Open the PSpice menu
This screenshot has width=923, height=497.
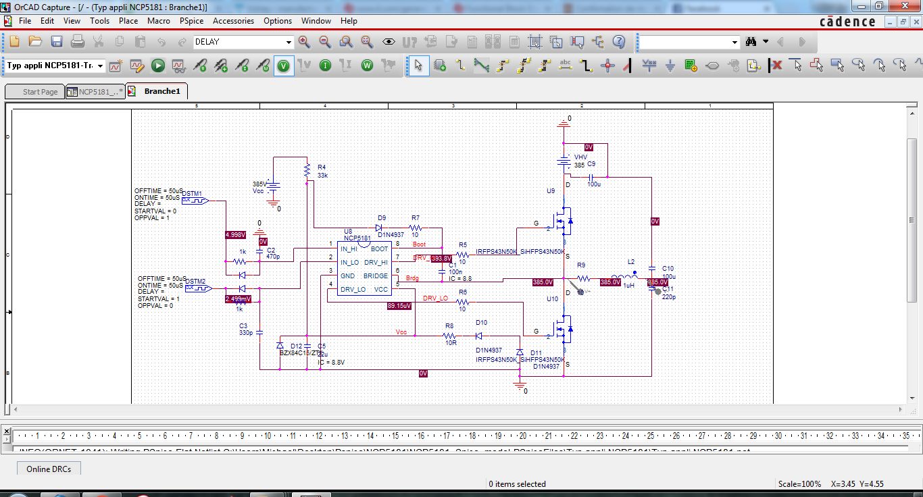(191, 21)
